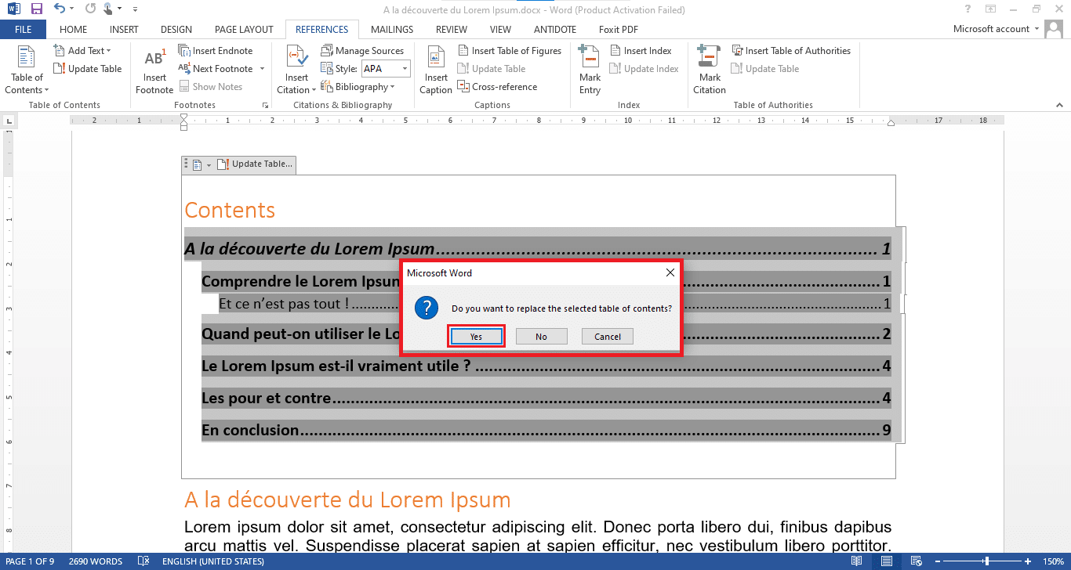1071x570 pixels.
Task: Click 2690 WORDS in status bar
Action: tap(96, 561)
